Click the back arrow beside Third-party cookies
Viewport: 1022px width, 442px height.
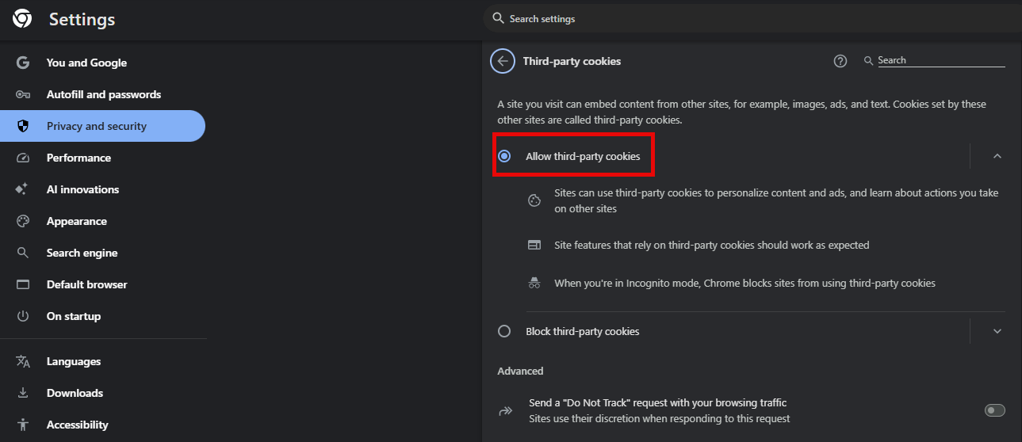(x=503, y=61)
